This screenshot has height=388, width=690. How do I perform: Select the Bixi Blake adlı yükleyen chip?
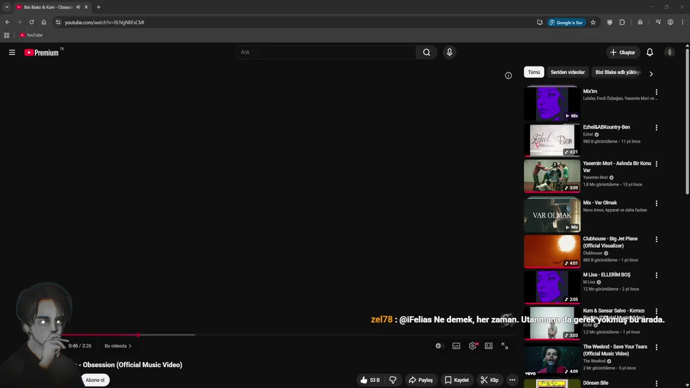click(x=617, y=72)
